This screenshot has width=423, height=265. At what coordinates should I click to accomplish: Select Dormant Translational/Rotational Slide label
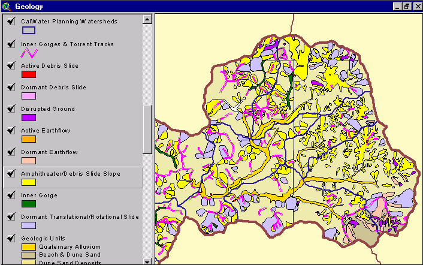tap(80, 216)
